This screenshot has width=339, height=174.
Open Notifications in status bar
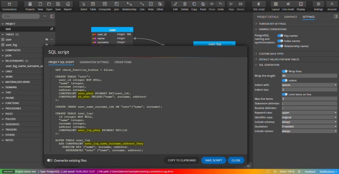[328, 171]
